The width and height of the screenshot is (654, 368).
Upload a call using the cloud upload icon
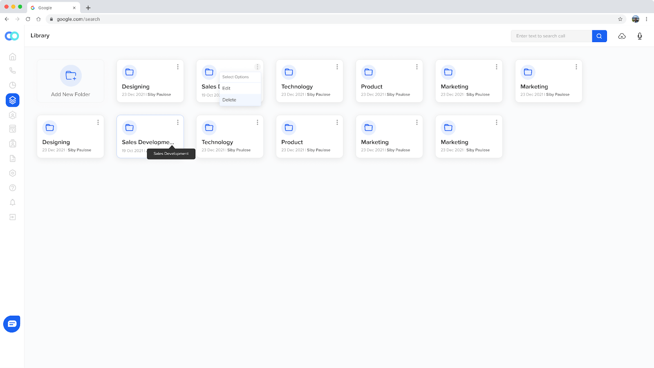(622, 36)
